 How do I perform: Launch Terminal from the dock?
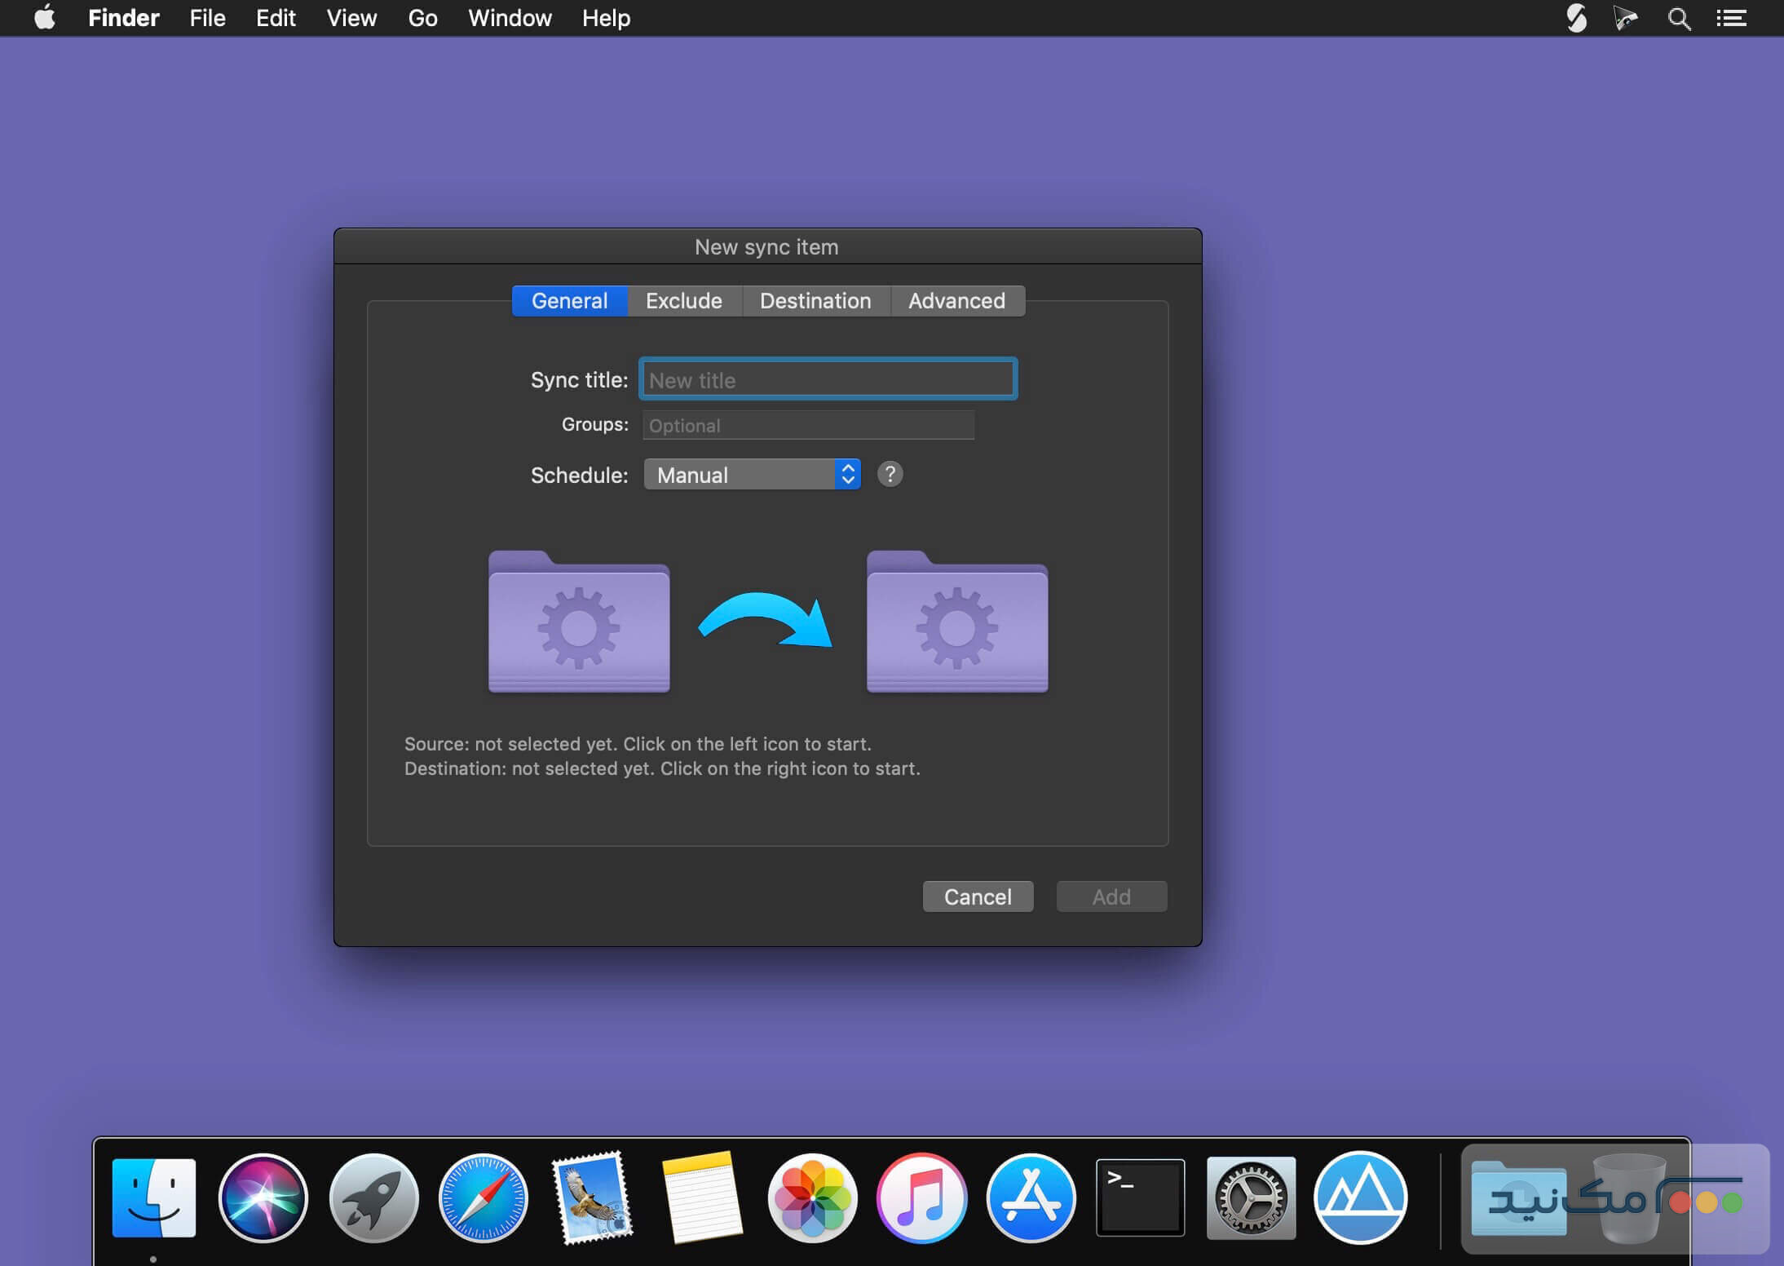[1140, 1197]
